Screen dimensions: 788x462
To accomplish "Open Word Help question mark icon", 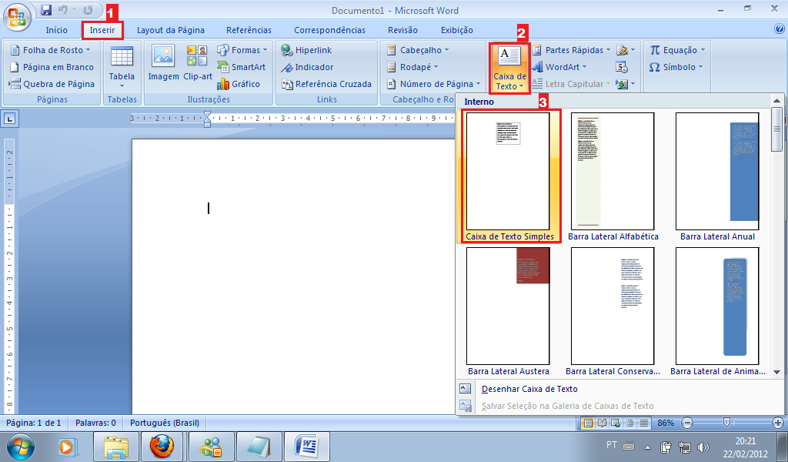I will point(780,29).
